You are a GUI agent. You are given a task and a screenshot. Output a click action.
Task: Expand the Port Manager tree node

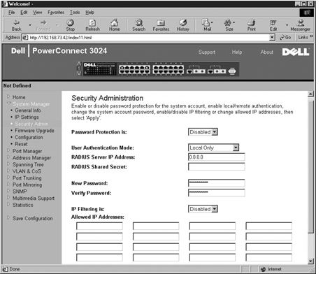pyautogui.click(x=8, y=150)
